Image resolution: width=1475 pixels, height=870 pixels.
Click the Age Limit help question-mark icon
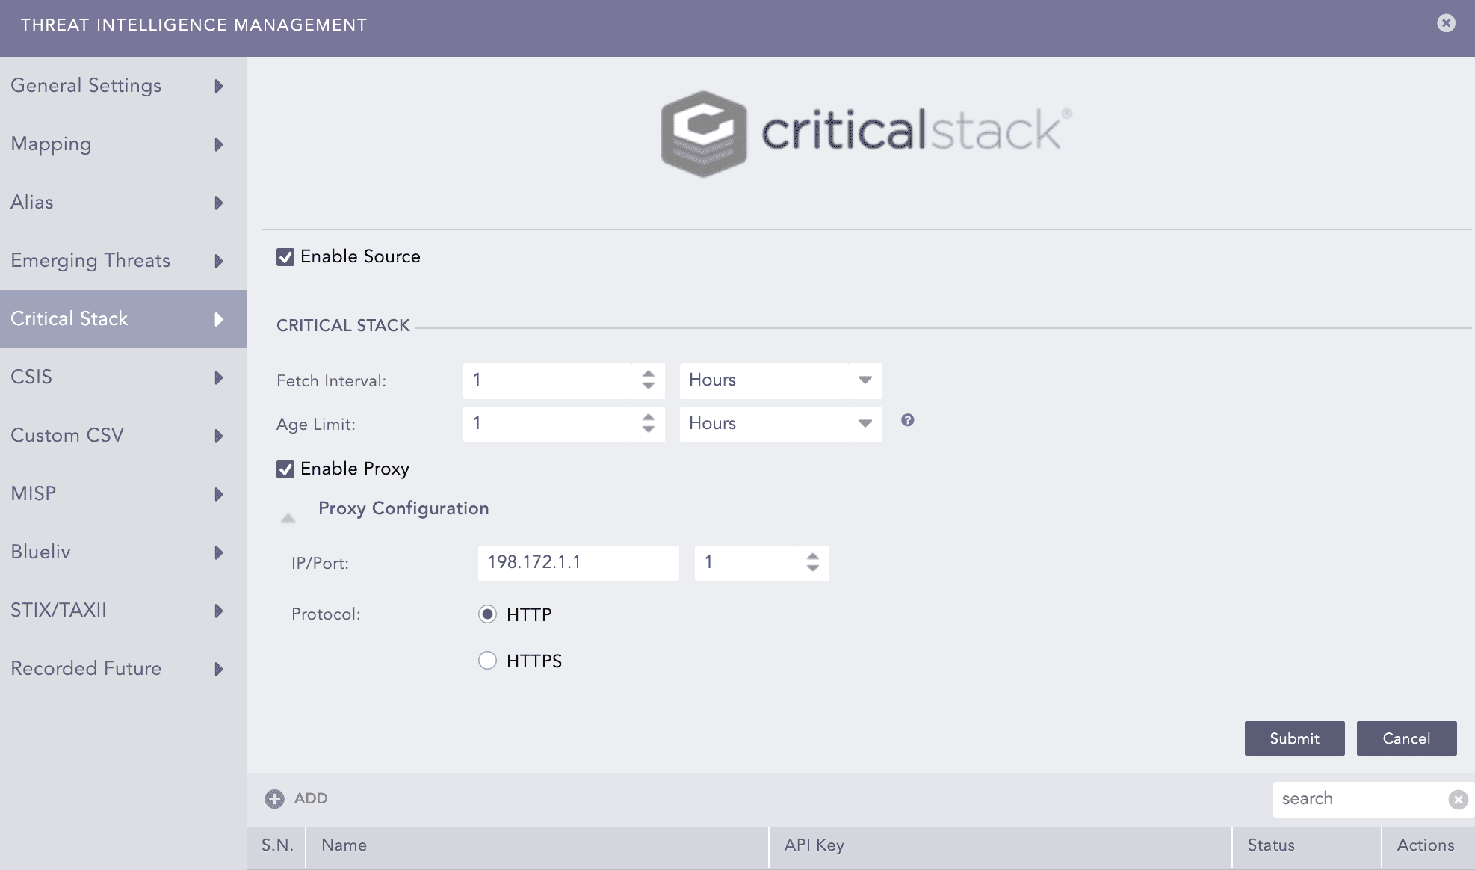[907, 420]
